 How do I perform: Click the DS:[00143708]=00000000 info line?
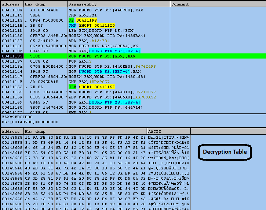point(30,122)
